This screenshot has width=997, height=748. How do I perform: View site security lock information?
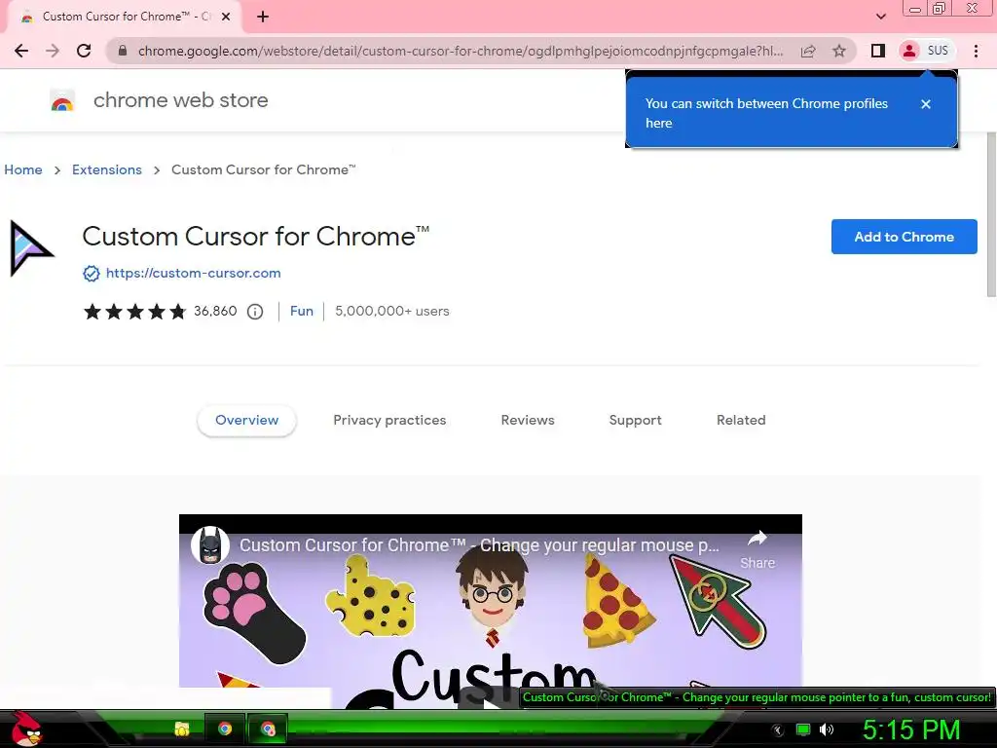pos(123,51)
